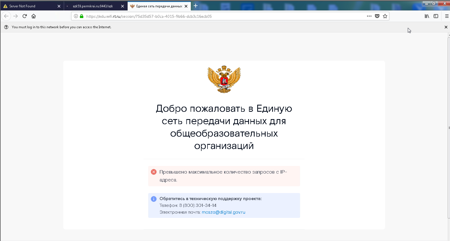Dismiss the network login notification bar
Image resolution: width=450 pixels, height=241 pixels.
pyautogui.click(x=446, y=27)
